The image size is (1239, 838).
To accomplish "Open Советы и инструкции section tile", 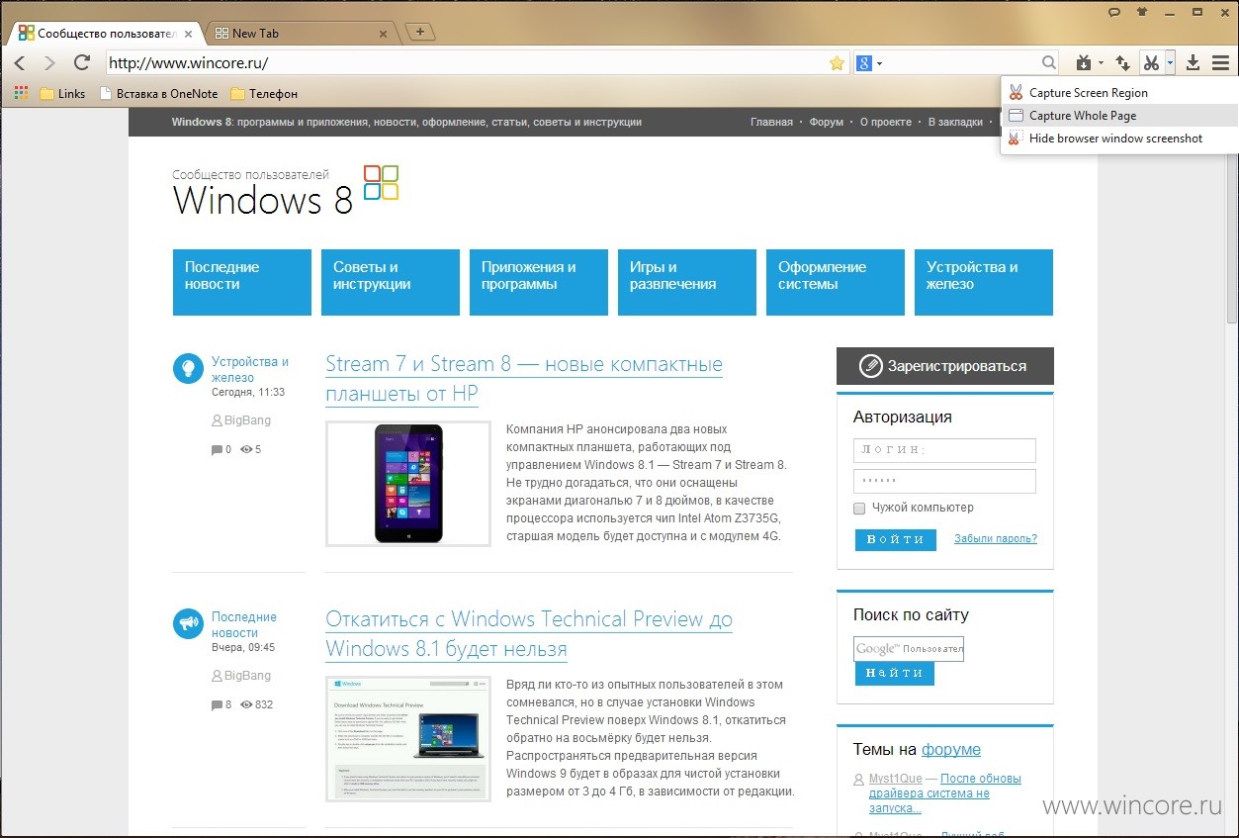I will pos(391,282).
